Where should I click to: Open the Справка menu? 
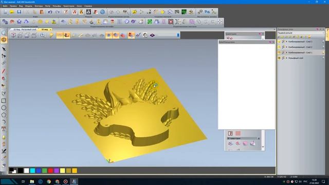tap(88, 6)
